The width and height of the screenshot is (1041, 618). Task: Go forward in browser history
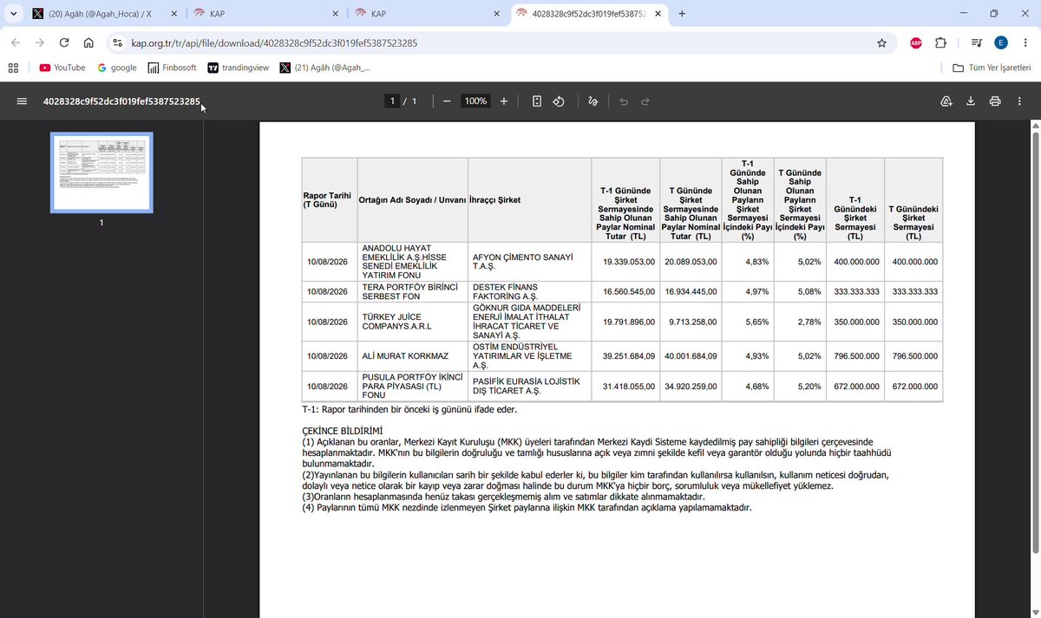click(x=40, y=42)
